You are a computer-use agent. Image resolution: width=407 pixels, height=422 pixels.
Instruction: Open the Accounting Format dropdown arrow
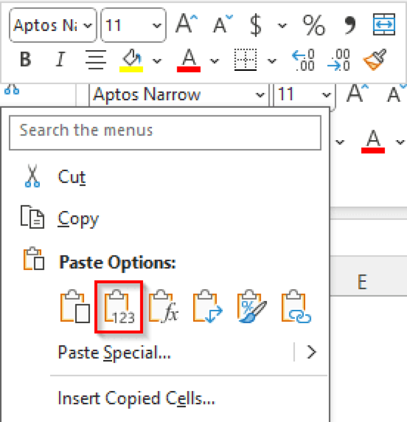[x=281, y=25]
